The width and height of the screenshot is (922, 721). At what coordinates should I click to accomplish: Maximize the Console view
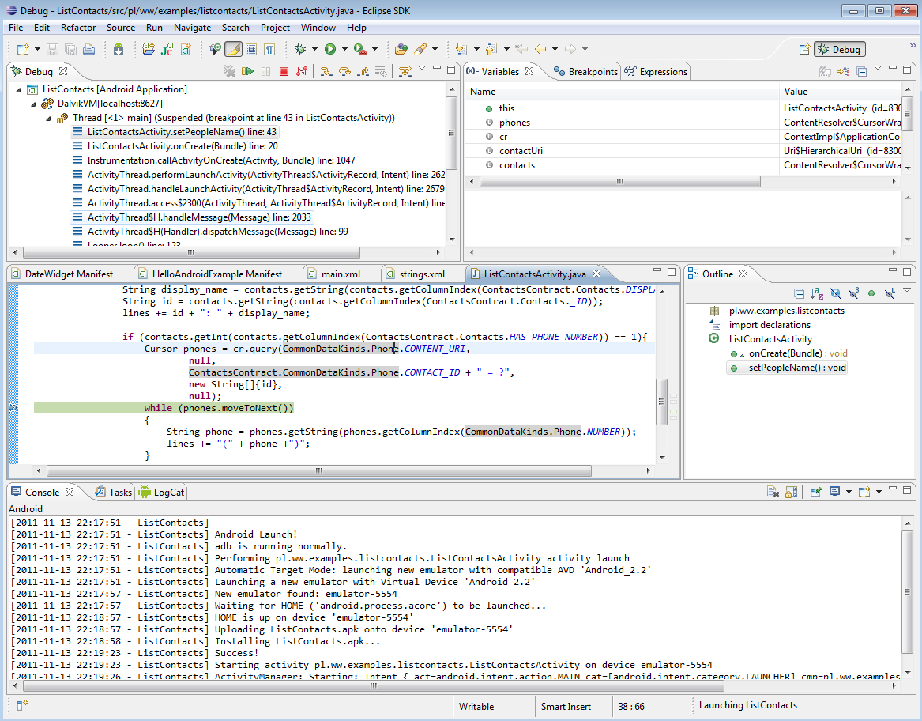point(907,489)
